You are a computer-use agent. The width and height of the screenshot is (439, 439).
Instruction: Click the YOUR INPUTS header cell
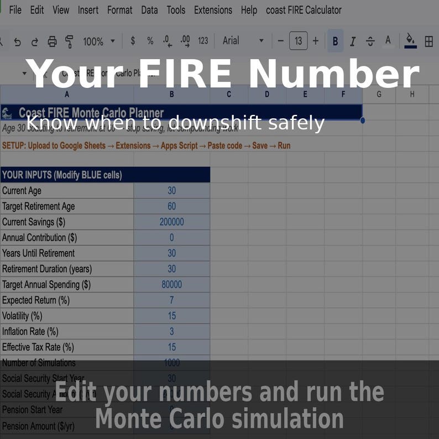click(x=105, y=175)
